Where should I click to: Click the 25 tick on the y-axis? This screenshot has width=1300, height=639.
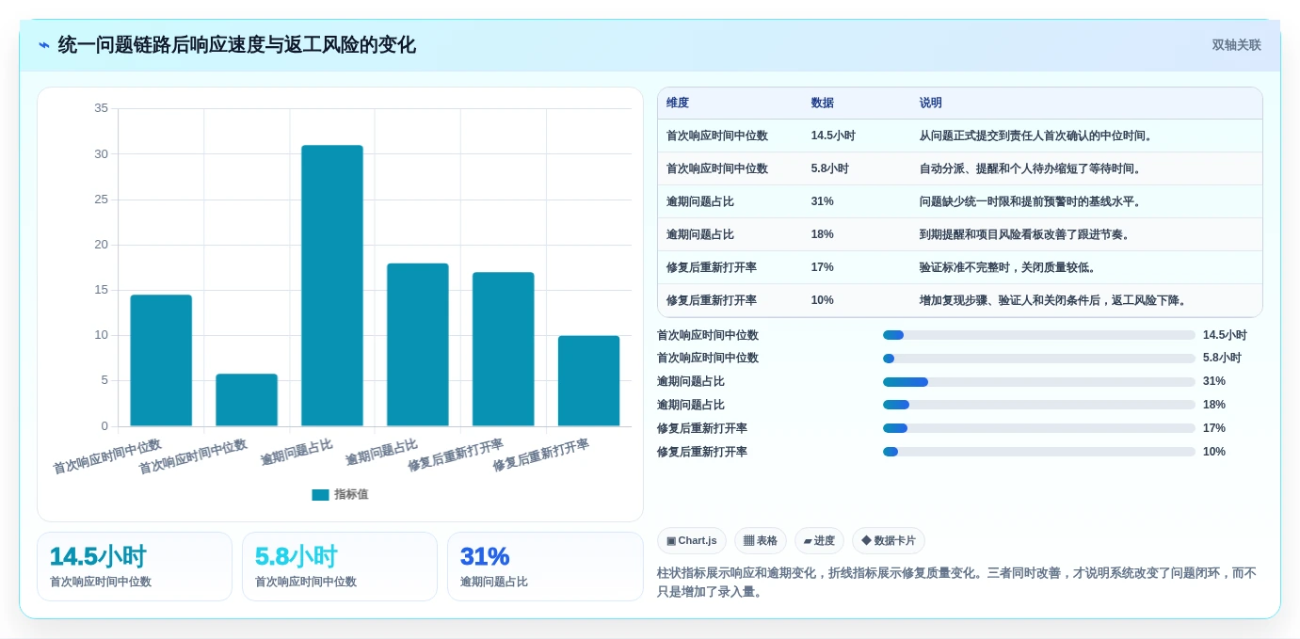click(x=101, y=200)
